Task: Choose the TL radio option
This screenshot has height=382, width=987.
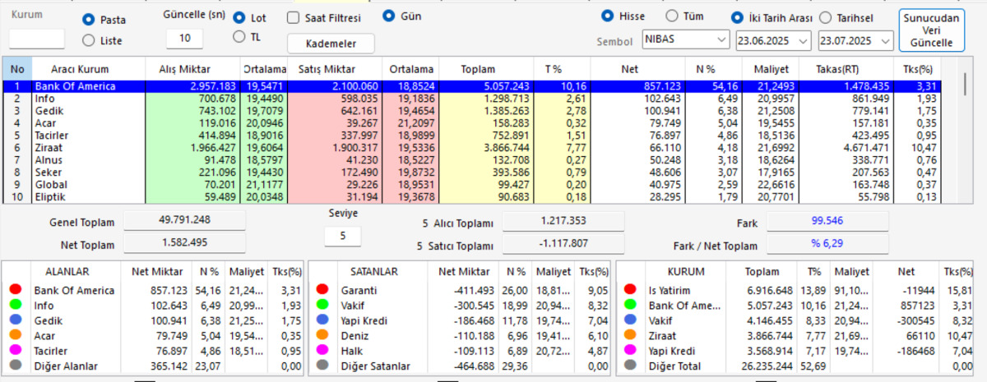Action: (x=239, y=36)
